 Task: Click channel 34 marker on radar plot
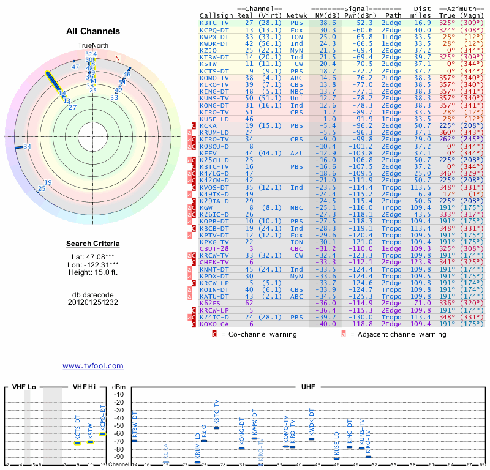pos(26,146)
